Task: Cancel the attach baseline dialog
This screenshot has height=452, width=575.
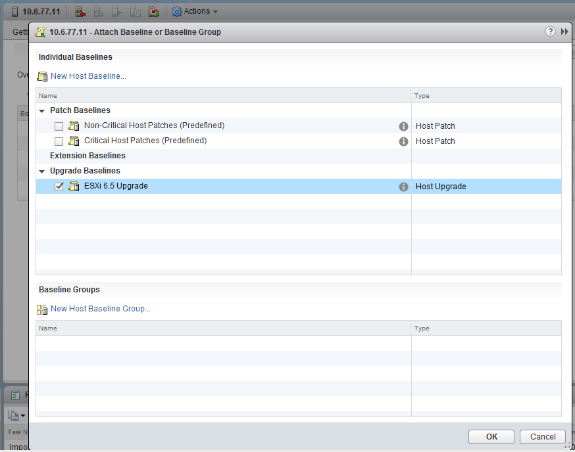Action: tap(543, 437)
